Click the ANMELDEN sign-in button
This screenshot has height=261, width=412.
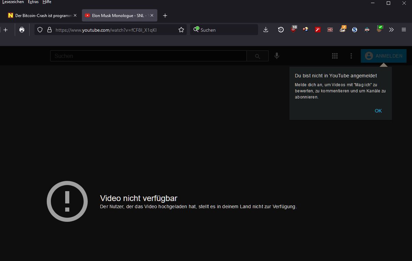pyautogui.click(x=384, y=56)
